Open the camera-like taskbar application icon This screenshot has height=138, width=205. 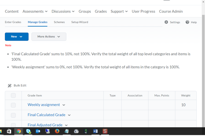coord(76,131)
